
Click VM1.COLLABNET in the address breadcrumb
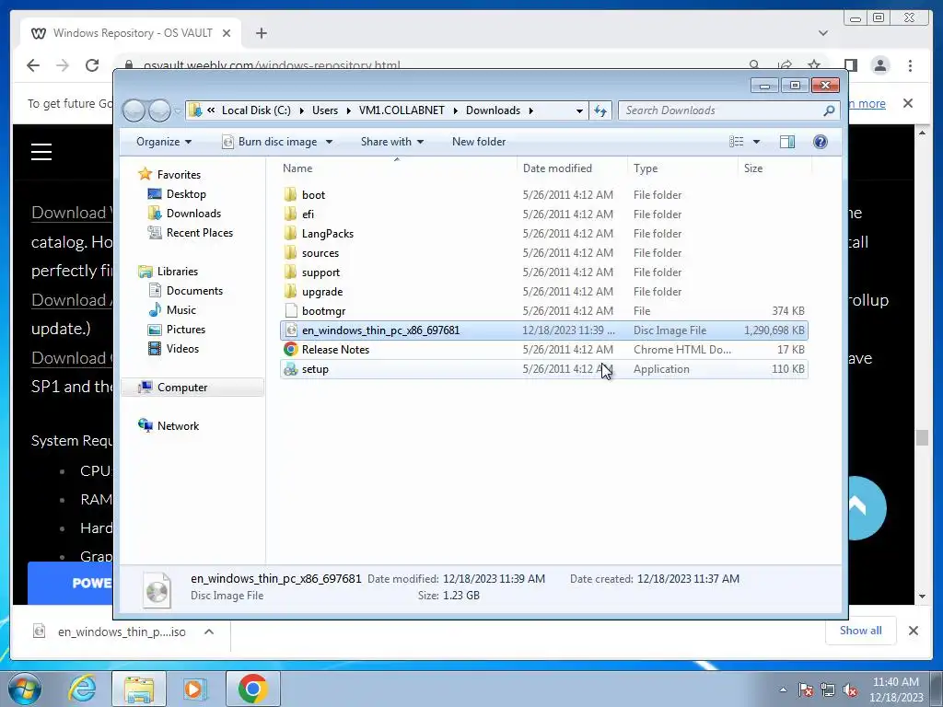[402, 110]
